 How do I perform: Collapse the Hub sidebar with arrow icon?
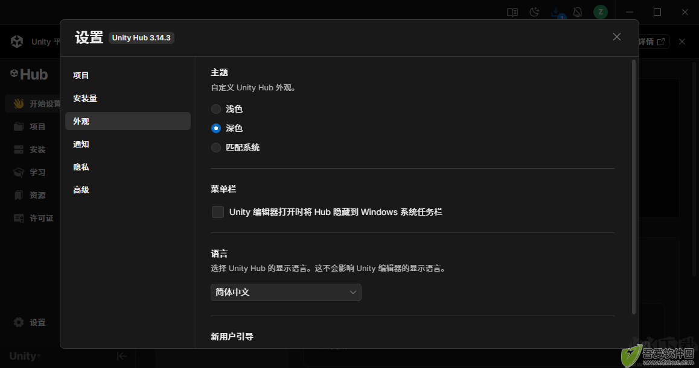[x=122, y=356]
